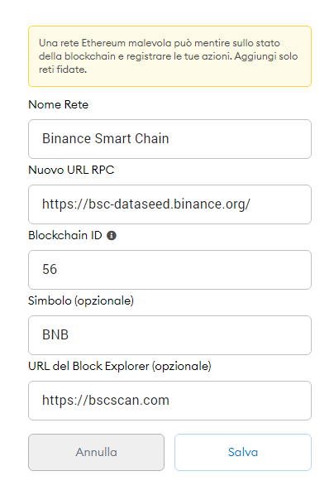Click the 'Nome Rete' label
The height and width of the screenshot is (495, 334).
59,104
